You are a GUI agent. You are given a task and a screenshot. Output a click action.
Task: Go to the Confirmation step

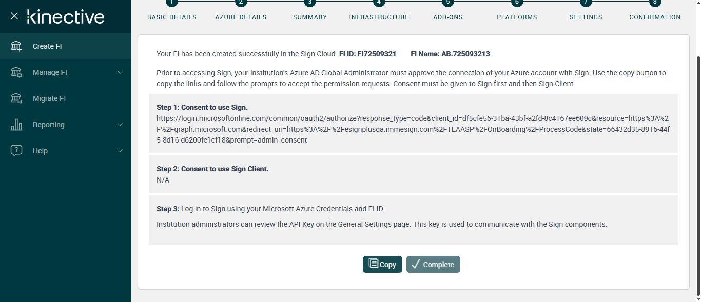pos(655,17)
